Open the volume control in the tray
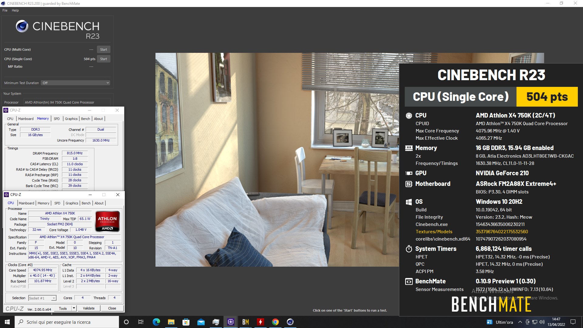This screenshot has width=583, height=328. 542,322
